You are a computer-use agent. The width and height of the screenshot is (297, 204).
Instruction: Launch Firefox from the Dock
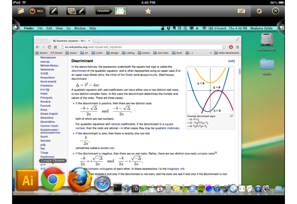click(80, 179)
